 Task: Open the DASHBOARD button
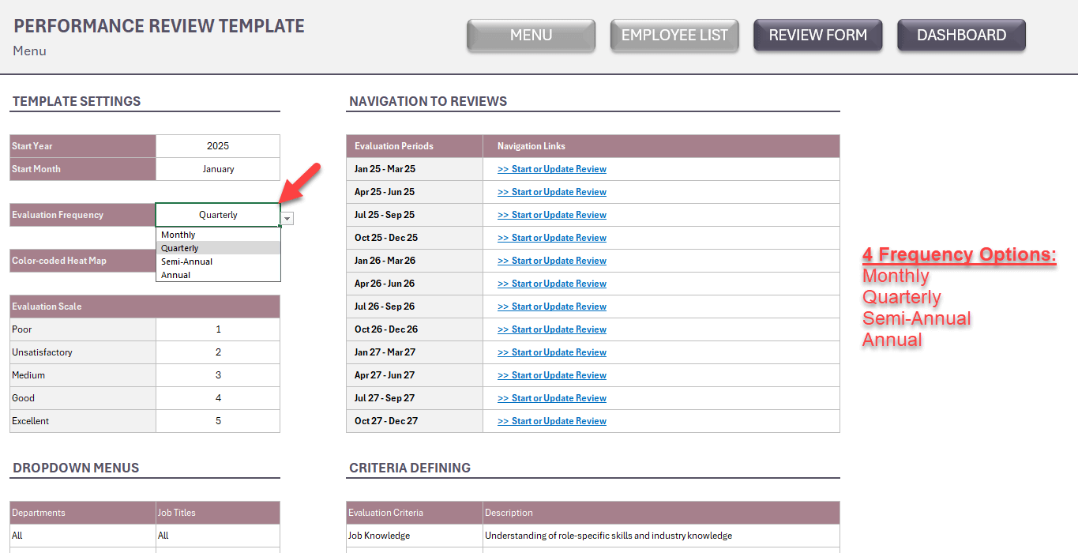click(x=961, y=36)
